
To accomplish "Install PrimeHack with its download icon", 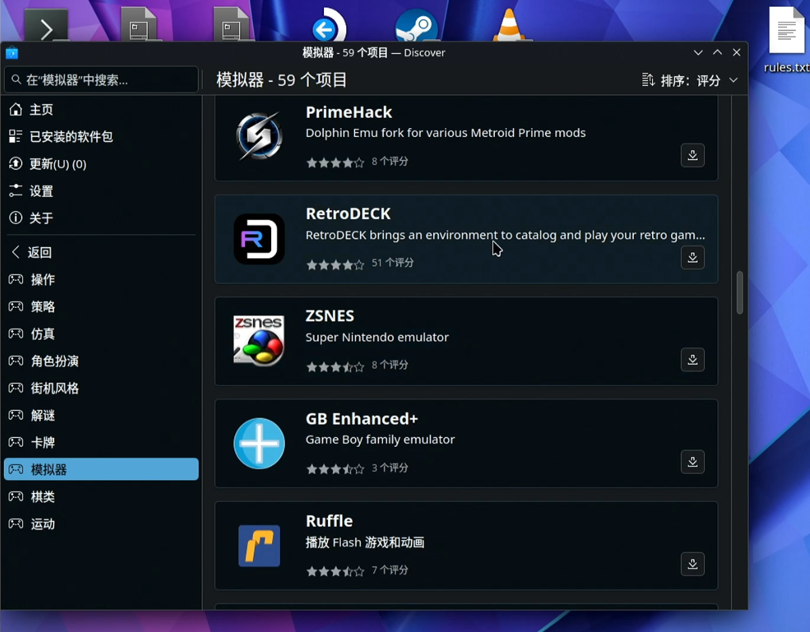I will (692, 155).
